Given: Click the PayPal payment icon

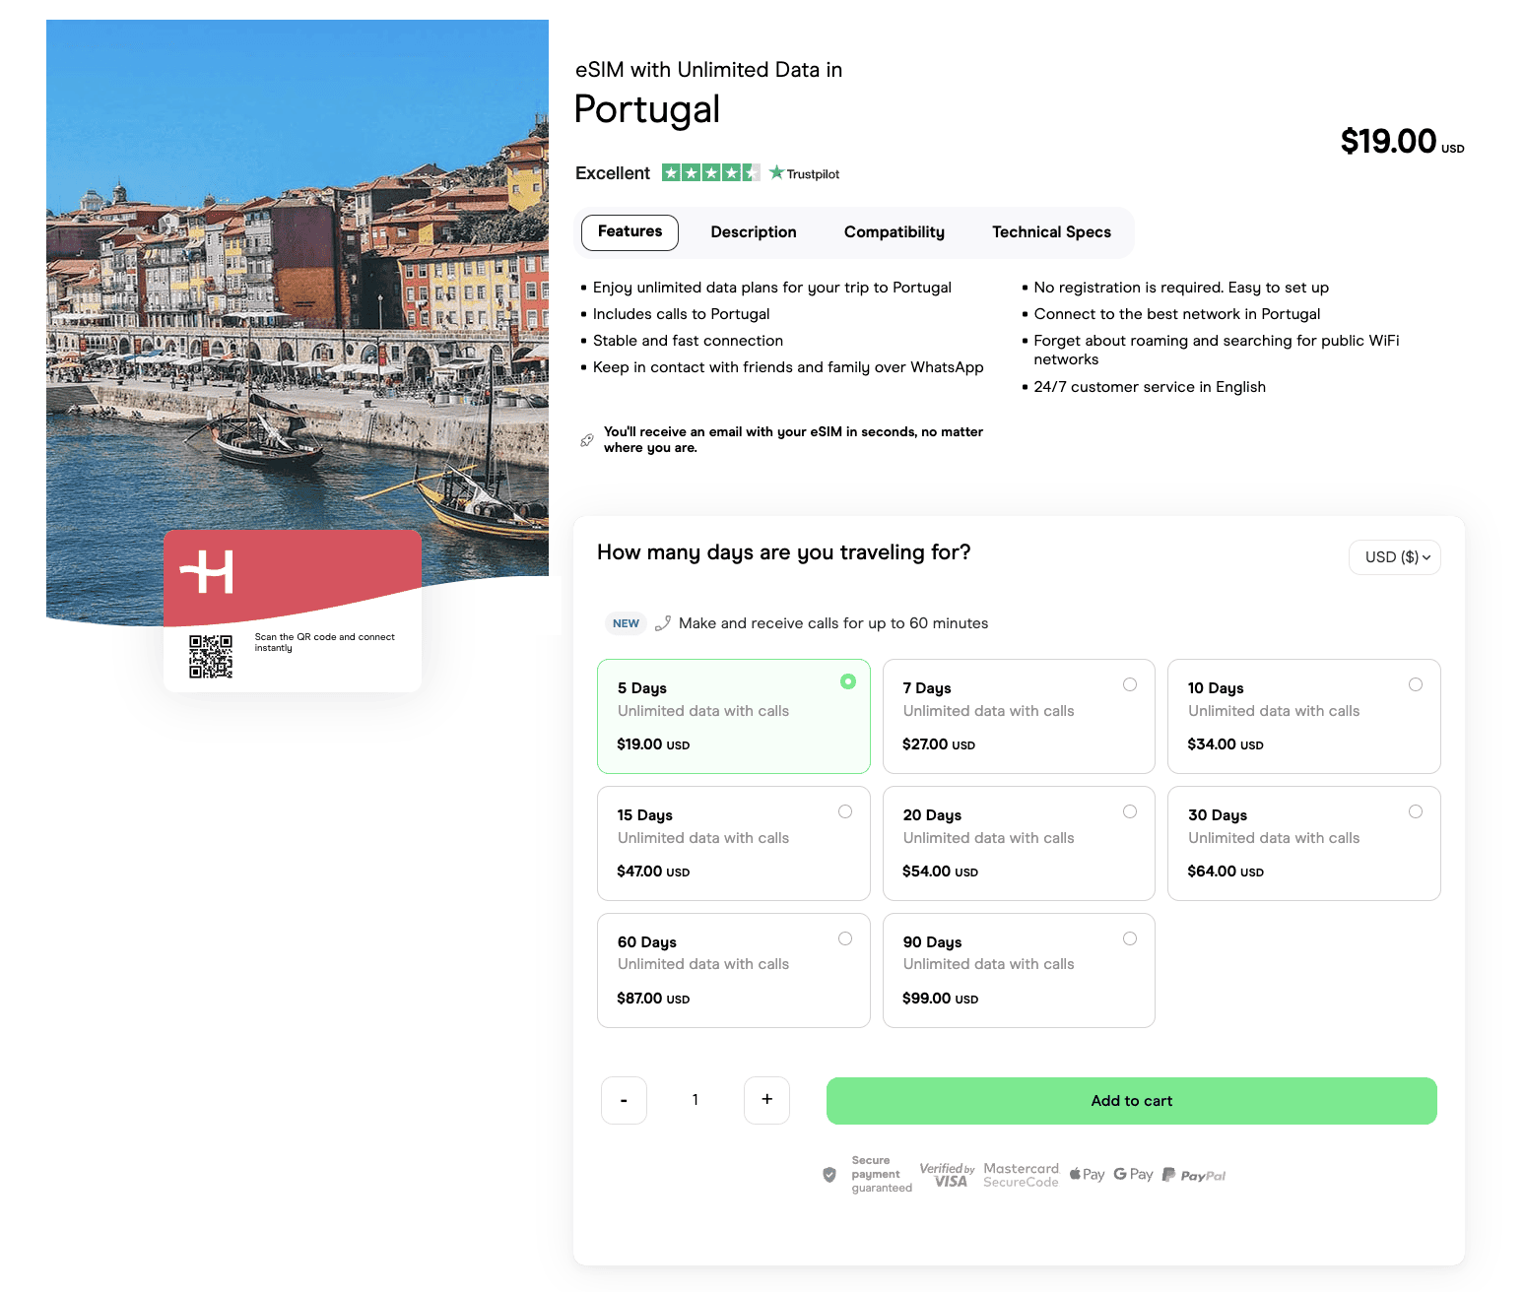Looking at the screenshot, I should click(x=1193, y=1174).
